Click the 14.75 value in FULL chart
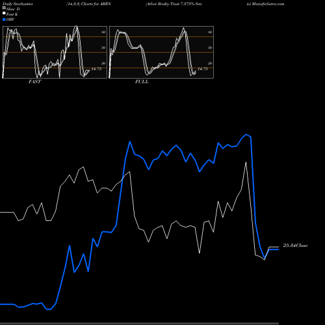The height and width of the screenshot is (325, 325). [x=203, y=69]
